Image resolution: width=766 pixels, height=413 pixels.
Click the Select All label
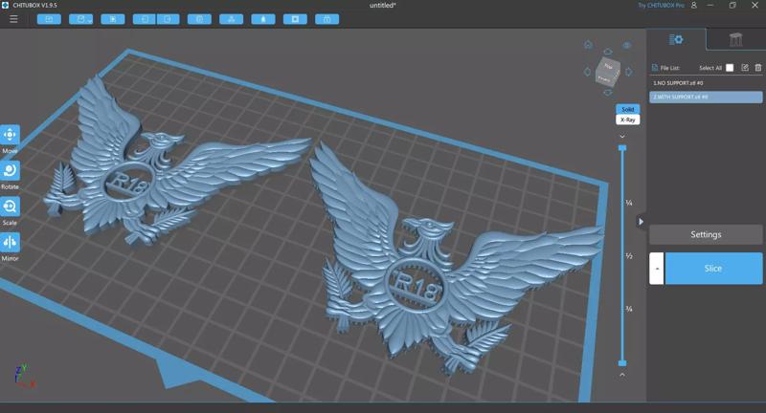click(x=710, y=68)
